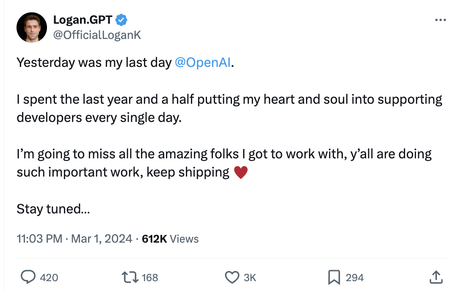Screen dimensions: 458x293
Task: View analytics via the 612K Views label
Action: pyautogui.click(x=170, y=239)
